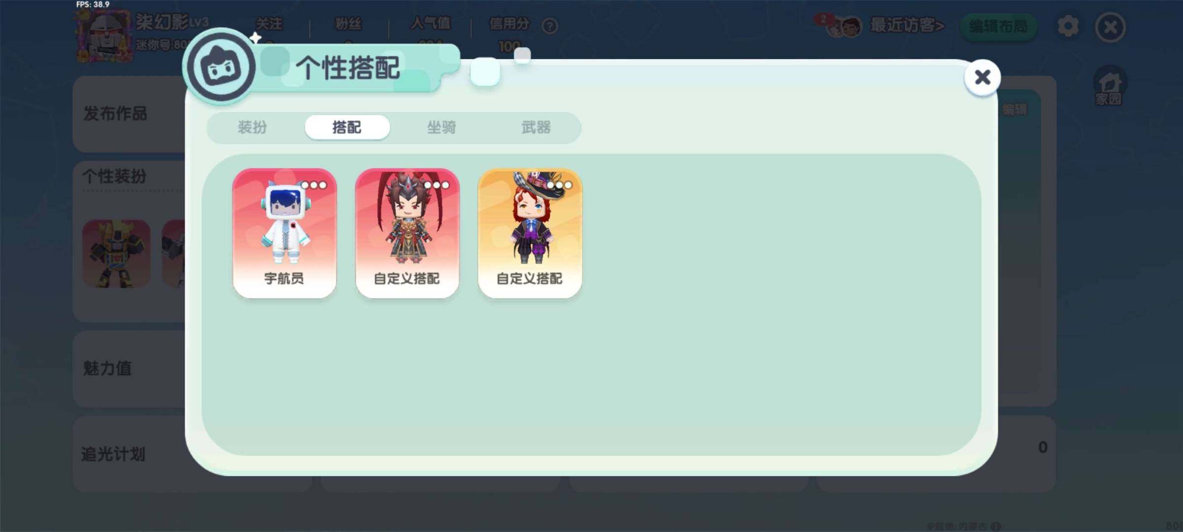Open options dots on red-winged outfit card
Viewport: 1183px width, 532px height.
point(437,185)
